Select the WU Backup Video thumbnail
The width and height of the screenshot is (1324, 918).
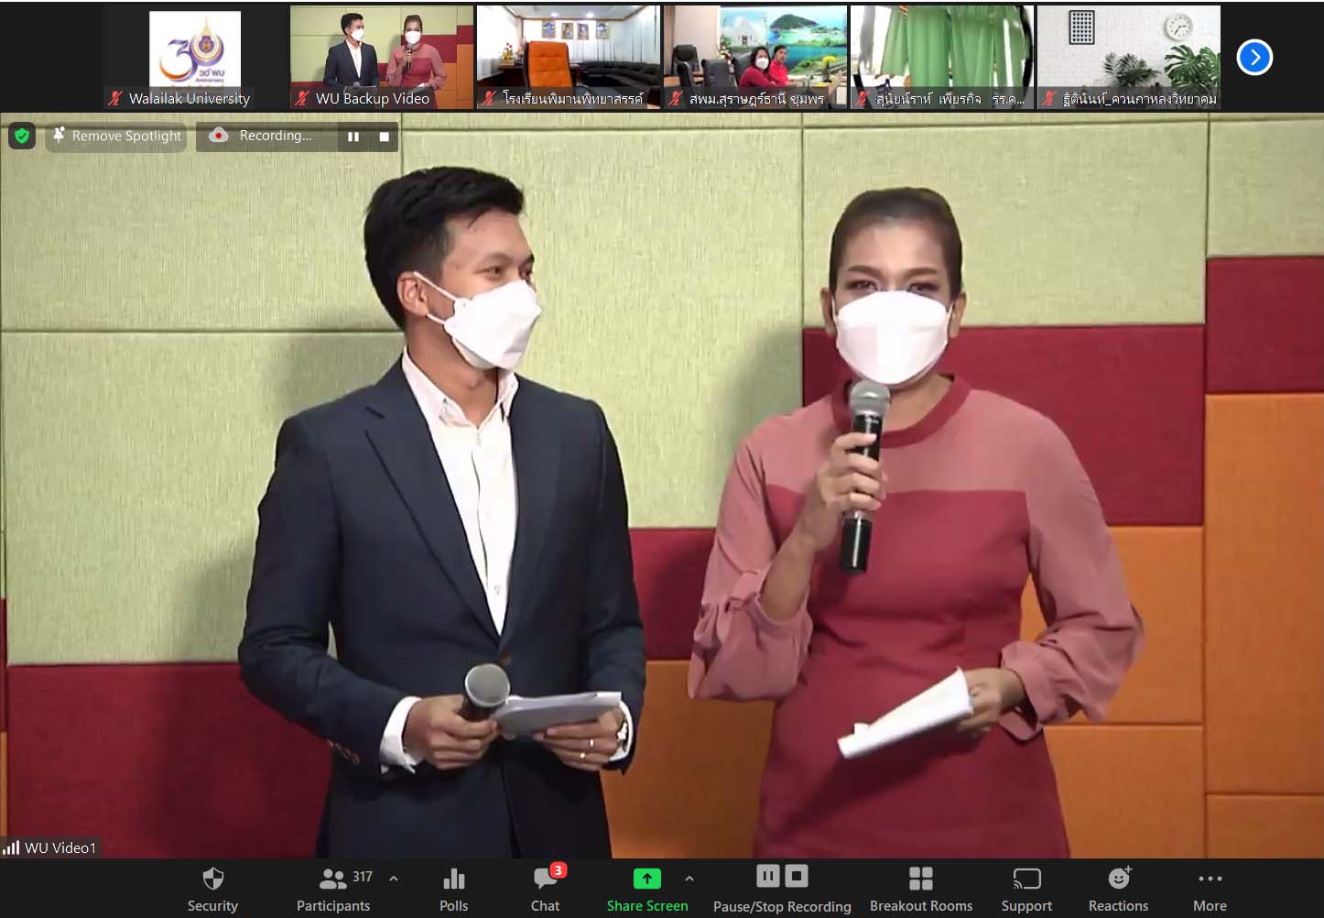[x=381, y=57]
